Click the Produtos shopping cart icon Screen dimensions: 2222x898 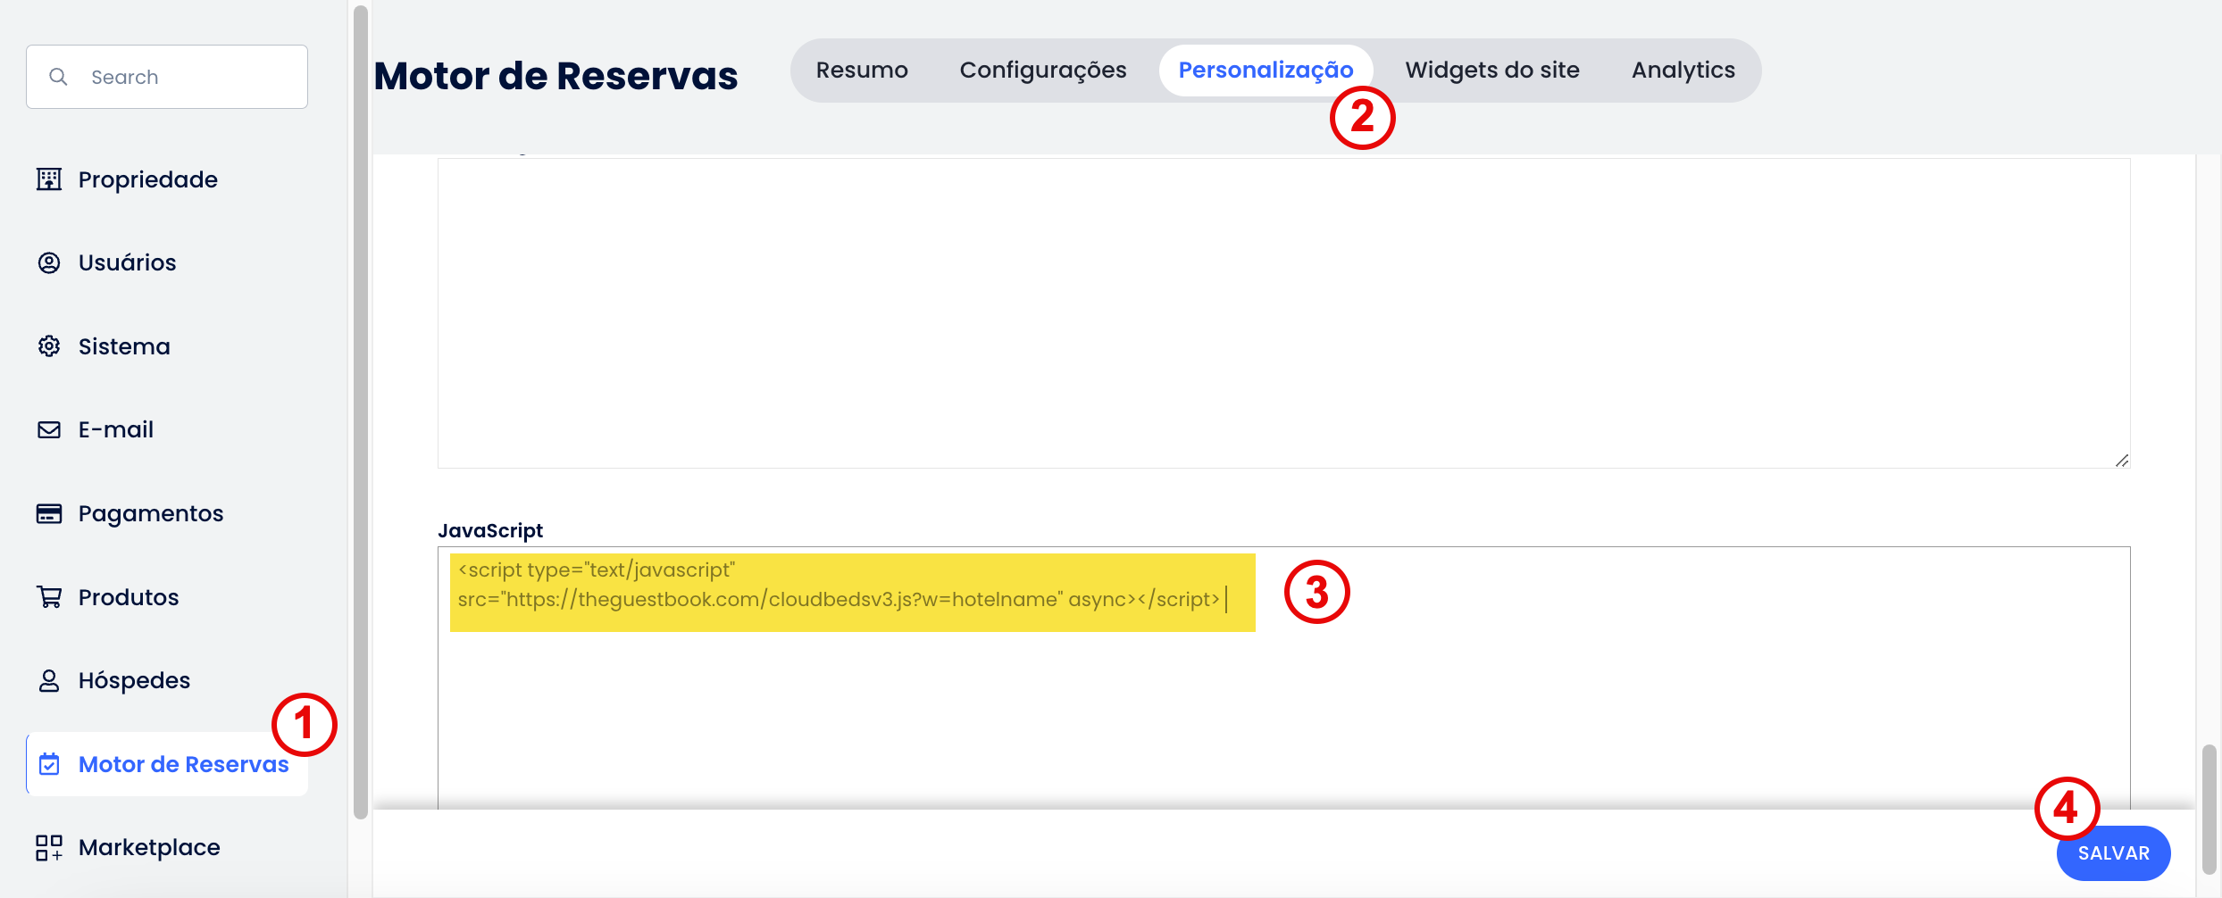(49, 596)
